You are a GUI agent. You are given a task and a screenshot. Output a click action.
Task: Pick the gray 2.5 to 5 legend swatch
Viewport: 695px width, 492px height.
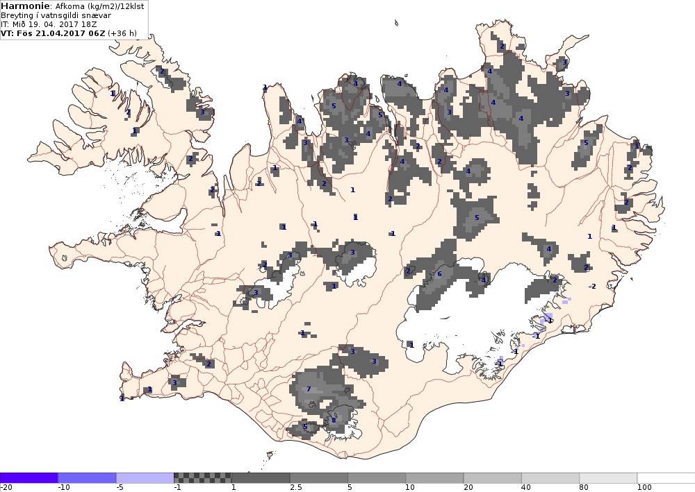(319, 478)
